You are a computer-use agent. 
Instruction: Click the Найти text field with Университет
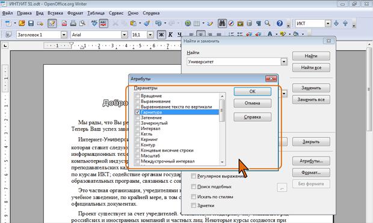pos(234,62)
